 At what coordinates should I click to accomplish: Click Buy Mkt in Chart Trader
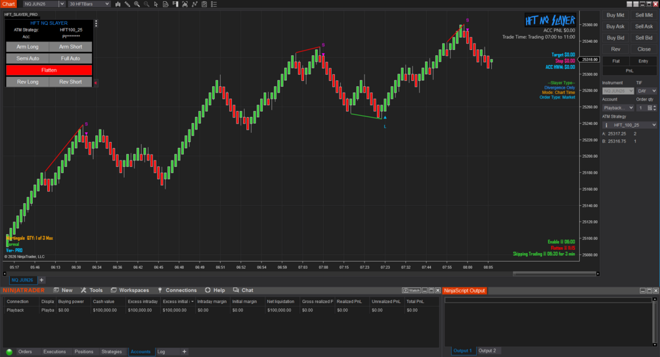point(615,15)
